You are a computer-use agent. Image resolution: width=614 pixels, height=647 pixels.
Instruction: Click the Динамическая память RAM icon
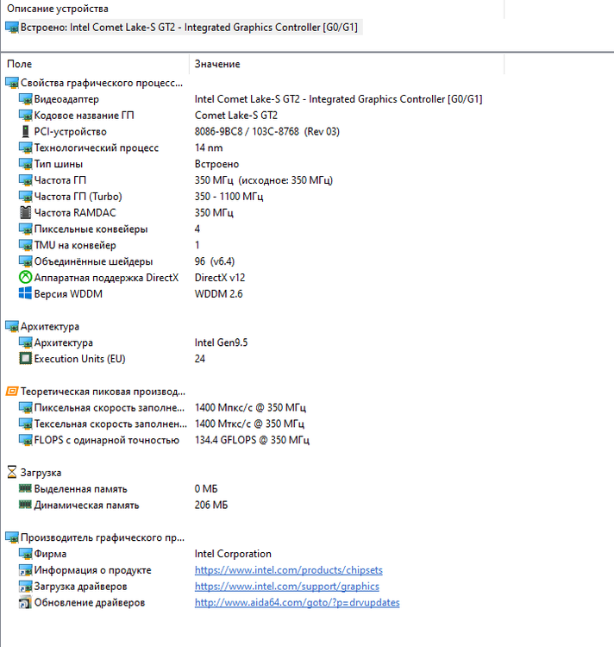[25, 505]
